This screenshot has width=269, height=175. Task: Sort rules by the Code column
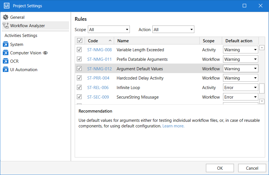[99, 41]
